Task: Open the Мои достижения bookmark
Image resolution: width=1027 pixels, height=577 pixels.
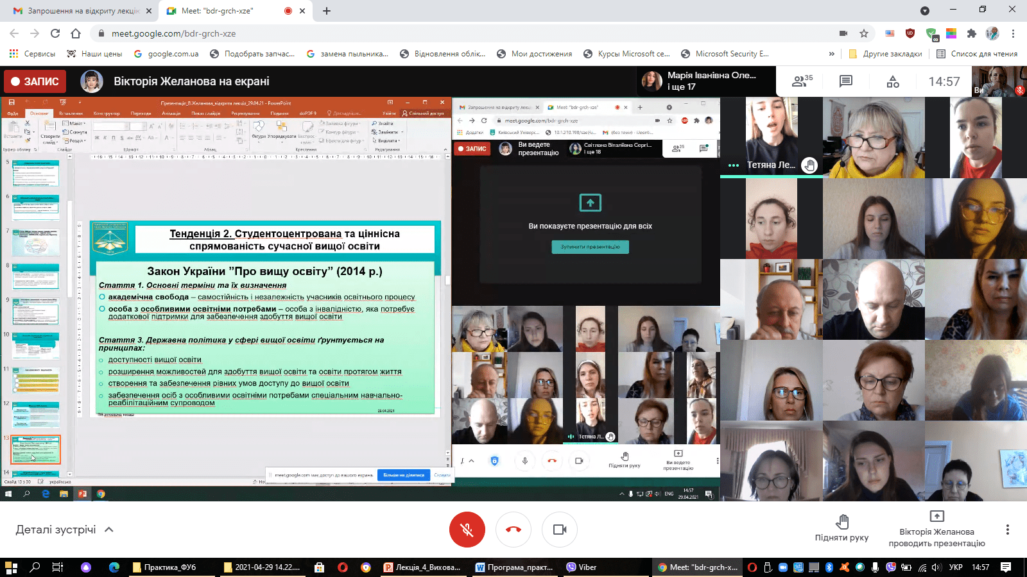Action: [534, 54]
